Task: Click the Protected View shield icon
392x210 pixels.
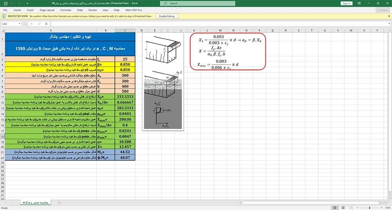Action: tap(4, 16)
